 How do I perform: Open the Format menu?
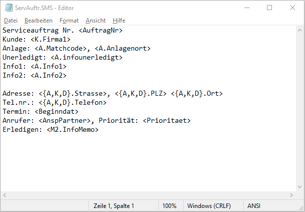coord(69,21)
